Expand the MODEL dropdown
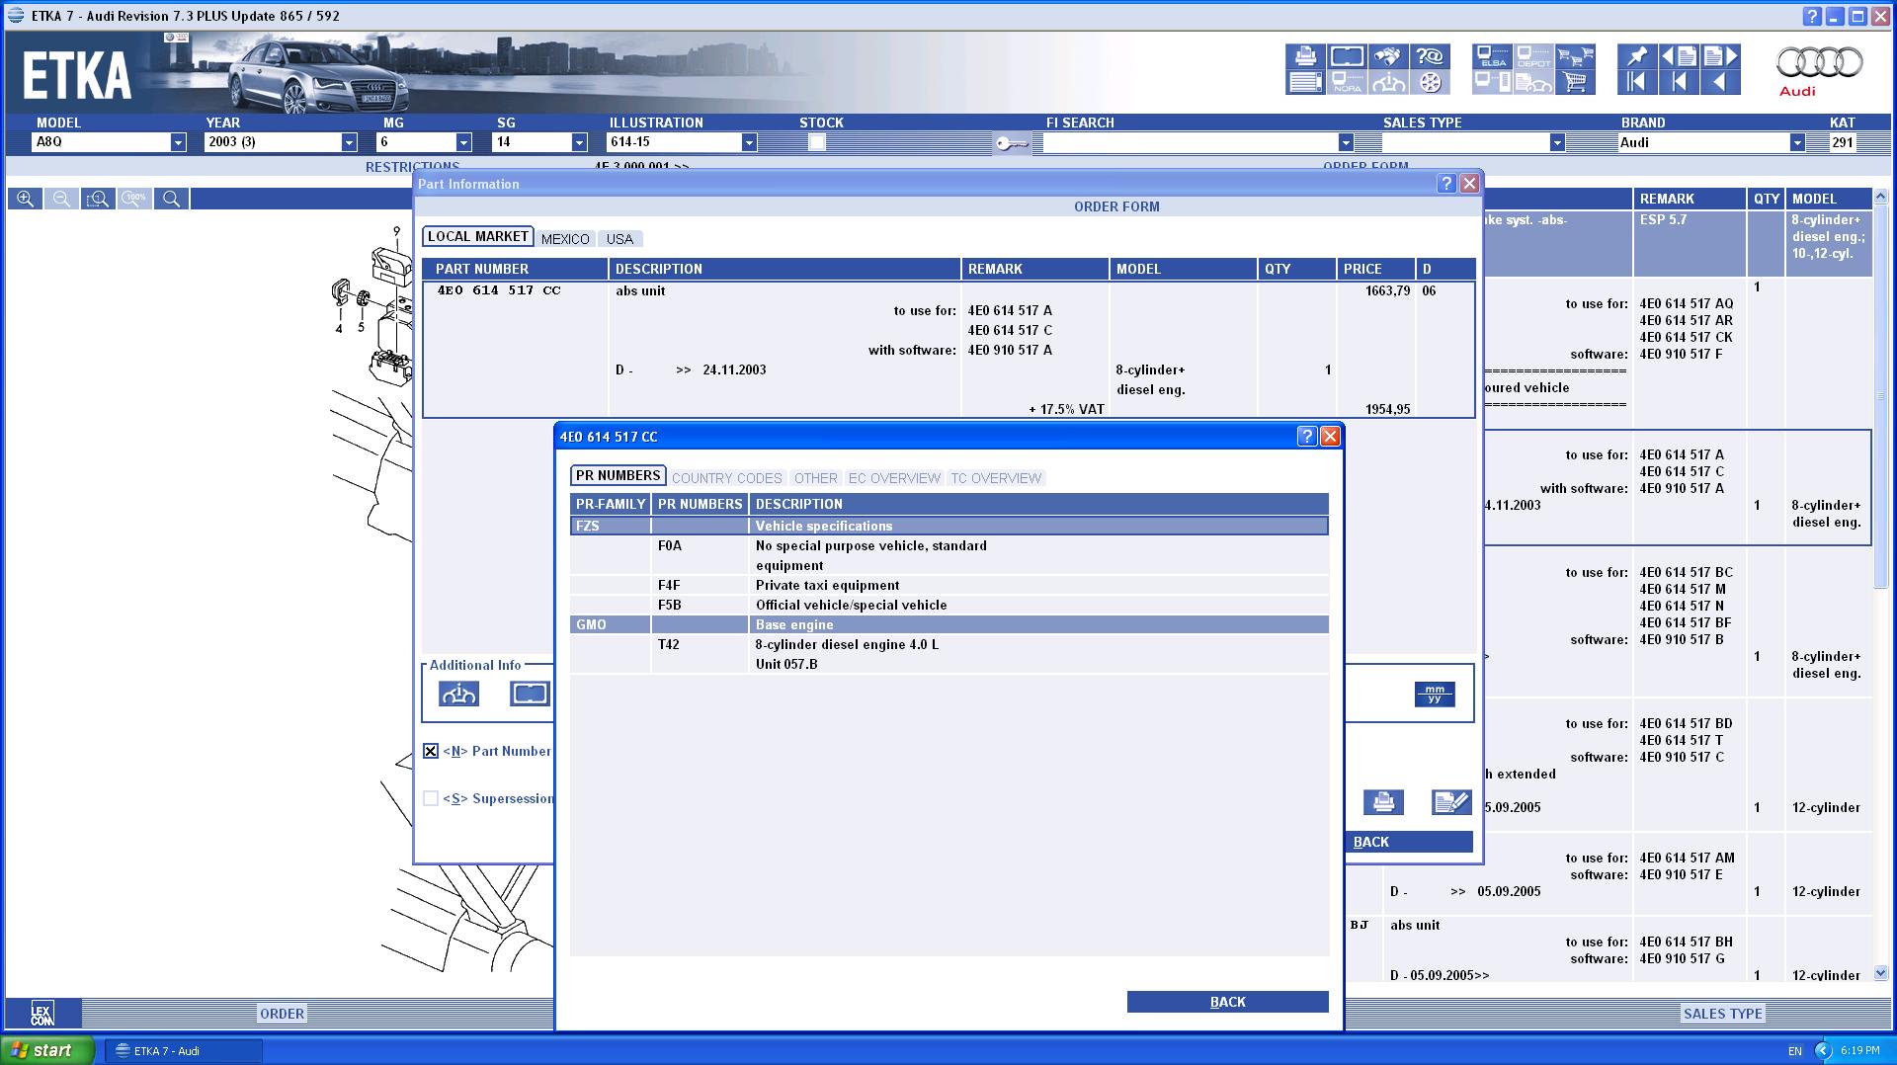This screenshot has width=1897, height=1065. coord(178,142)
